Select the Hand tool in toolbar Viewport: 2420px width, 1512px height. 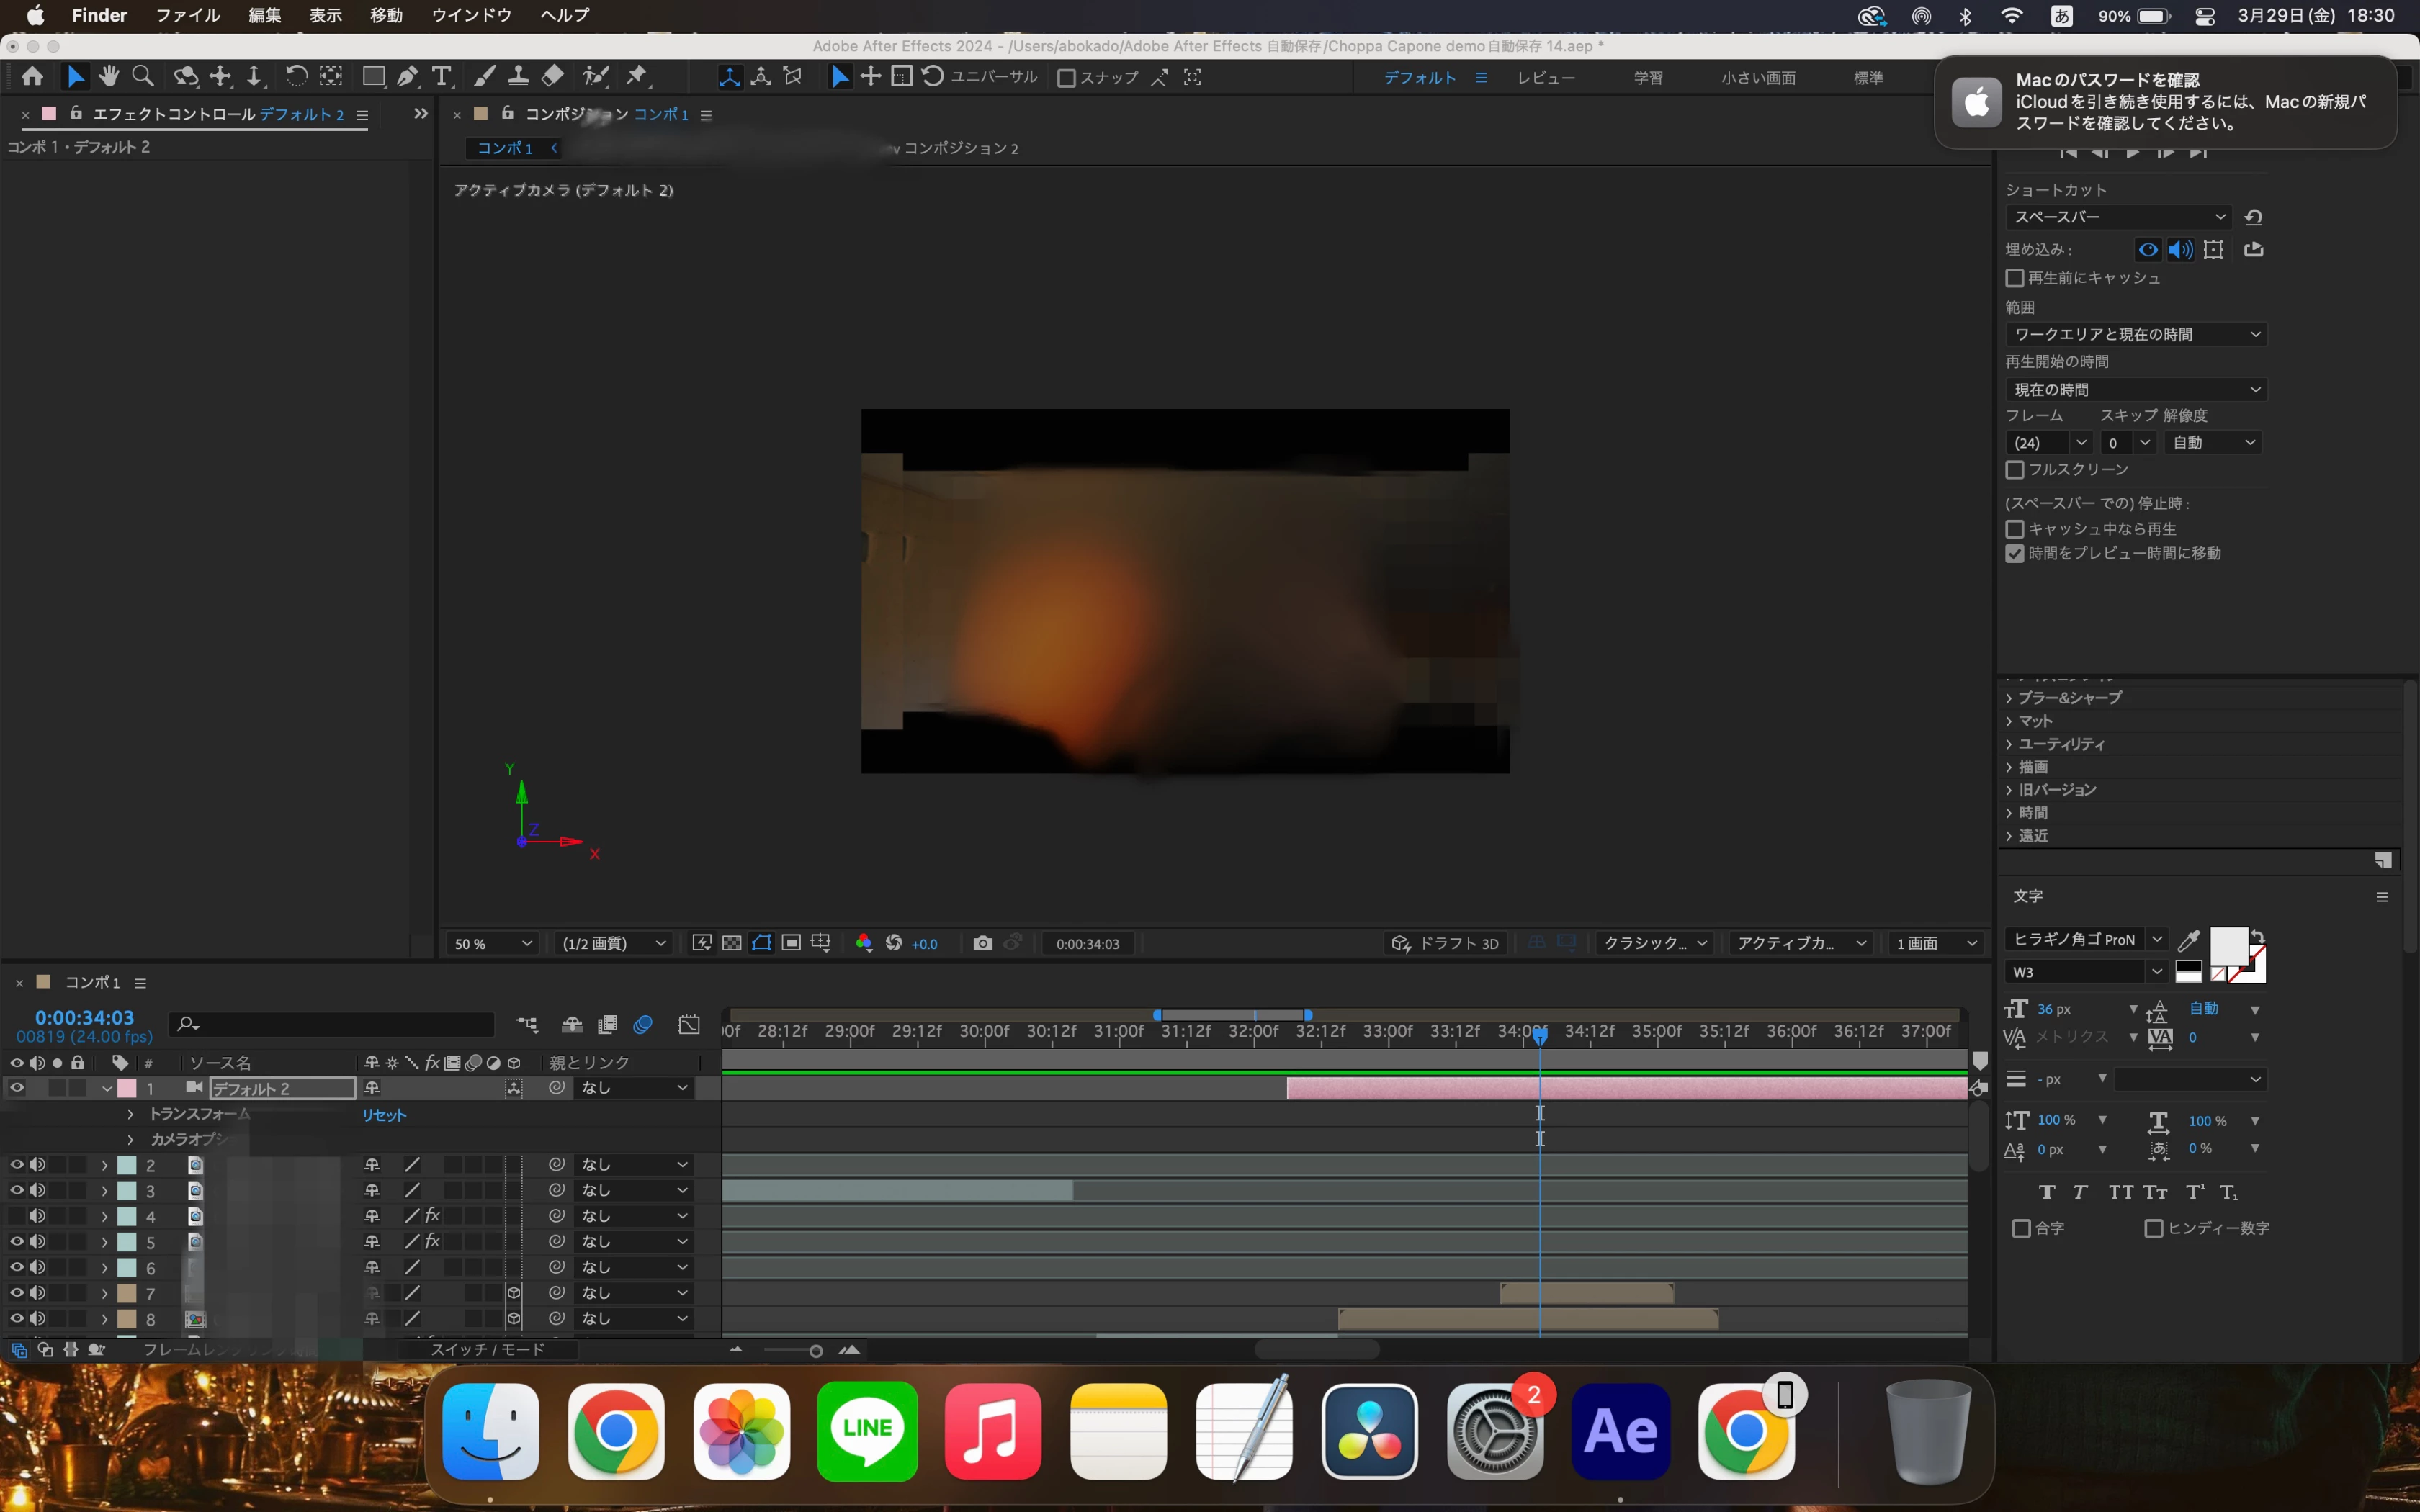point(109,77)
